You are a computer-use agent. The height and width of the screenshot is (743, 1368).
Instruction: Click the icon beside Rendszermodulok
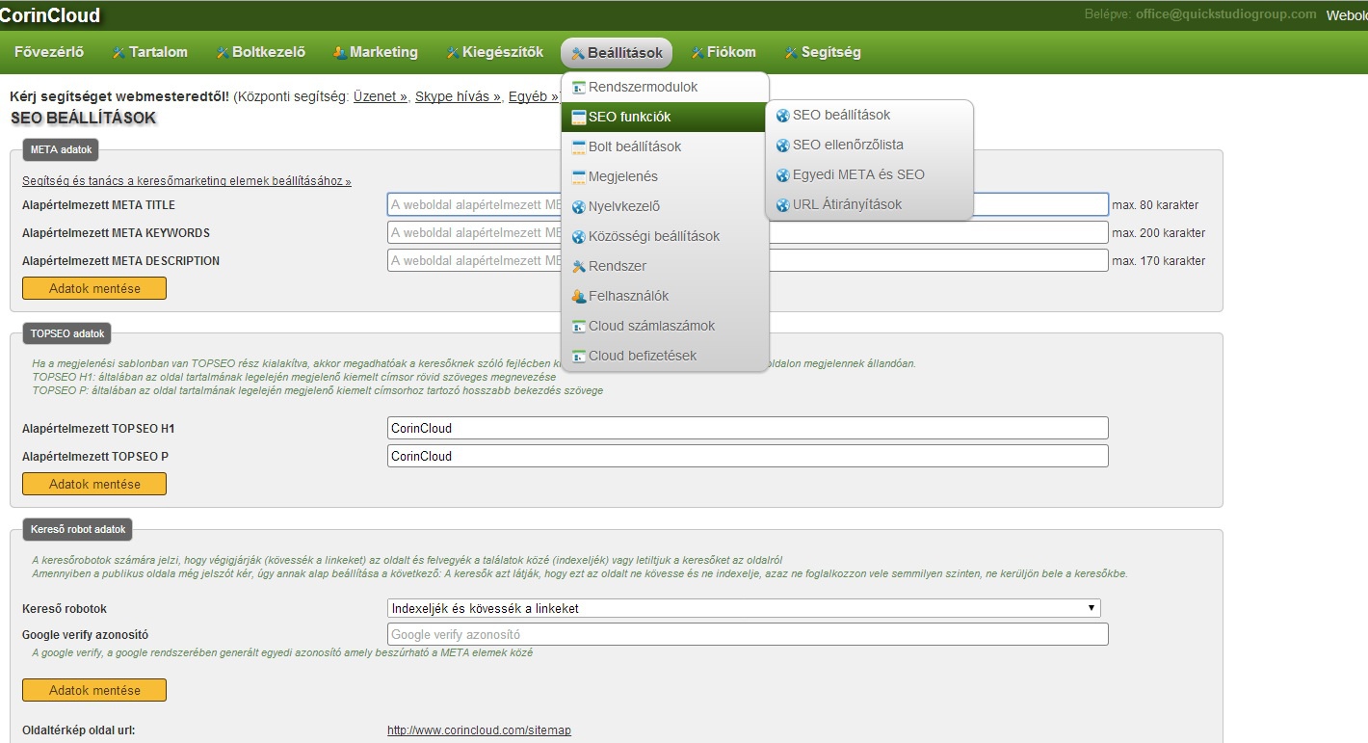coord(579,88)
